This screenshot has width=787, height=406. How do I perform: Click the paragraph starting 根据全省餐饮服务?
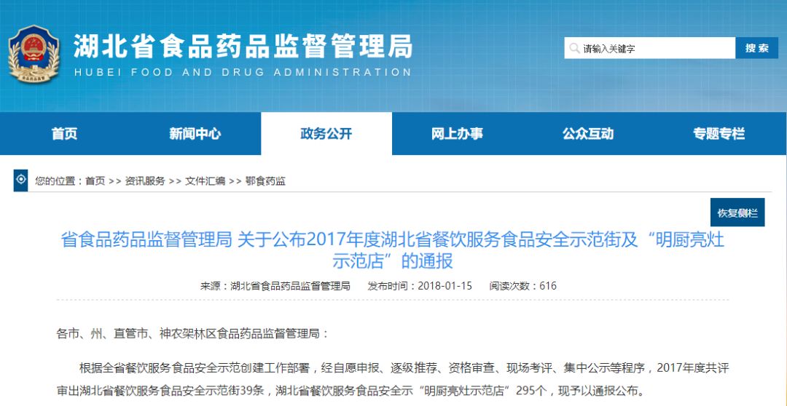point(393,379)
